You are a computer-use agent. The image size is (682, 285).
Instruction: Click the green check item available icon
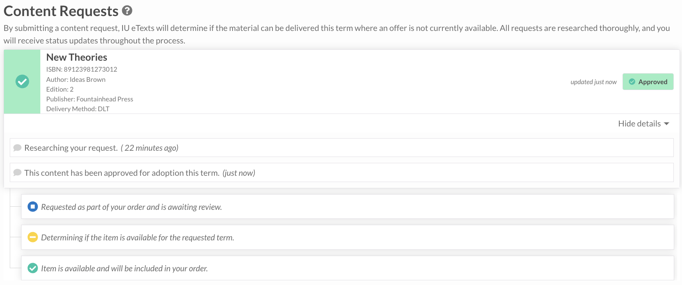click(x=33, y=268)
